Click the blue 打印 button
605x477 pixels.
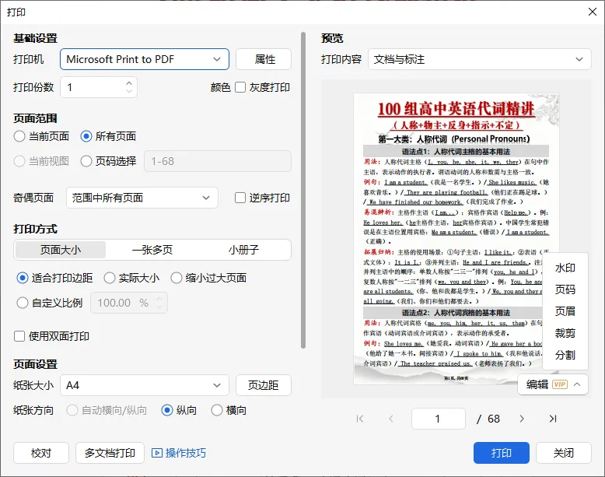pyautogui.click(x=502, y=453)
